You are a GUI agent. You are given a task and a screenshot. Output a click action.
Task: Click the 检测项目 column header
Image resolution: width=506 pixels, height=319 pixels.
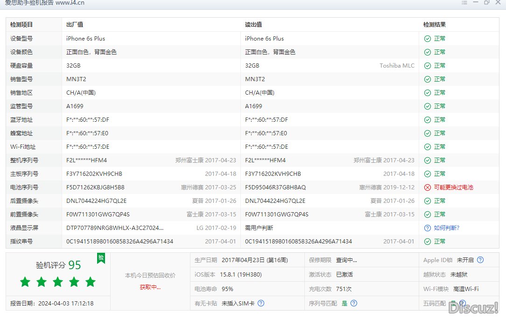pyautogui.click(x=21, y=25)
